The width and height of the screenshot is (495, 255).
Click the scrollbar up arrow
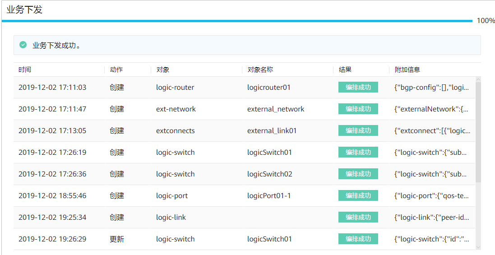(478, 79)
